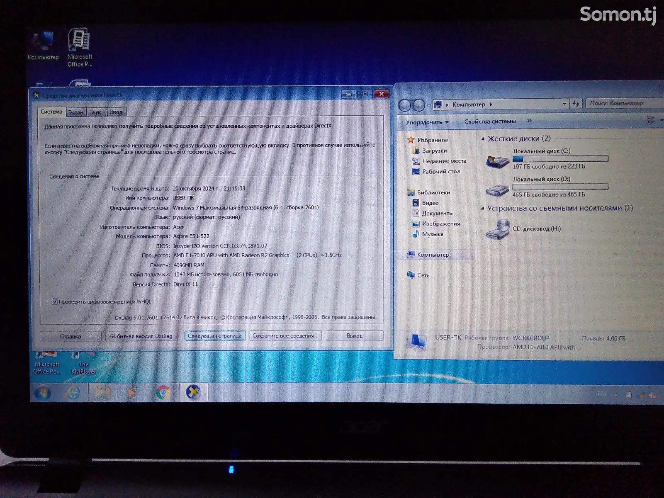Viewport: 664px width, 498px height.
Task: Click the C: drive usage bar
Action: pos(560,158)
